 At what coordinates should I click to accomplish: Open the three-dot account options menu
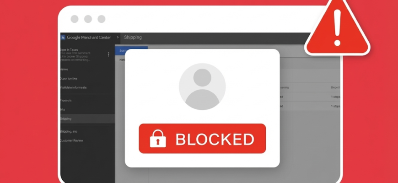coord(108,54)
